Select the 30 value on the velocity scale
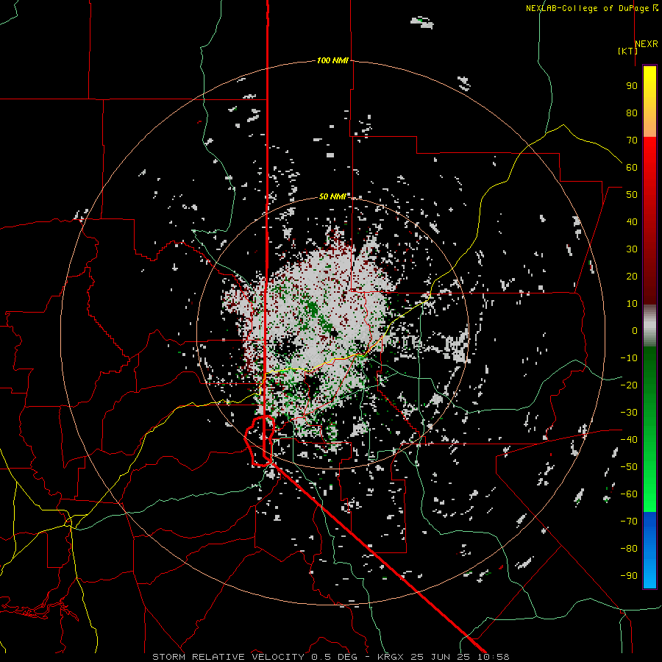This screenshot has height=662, width=662. 632,249
